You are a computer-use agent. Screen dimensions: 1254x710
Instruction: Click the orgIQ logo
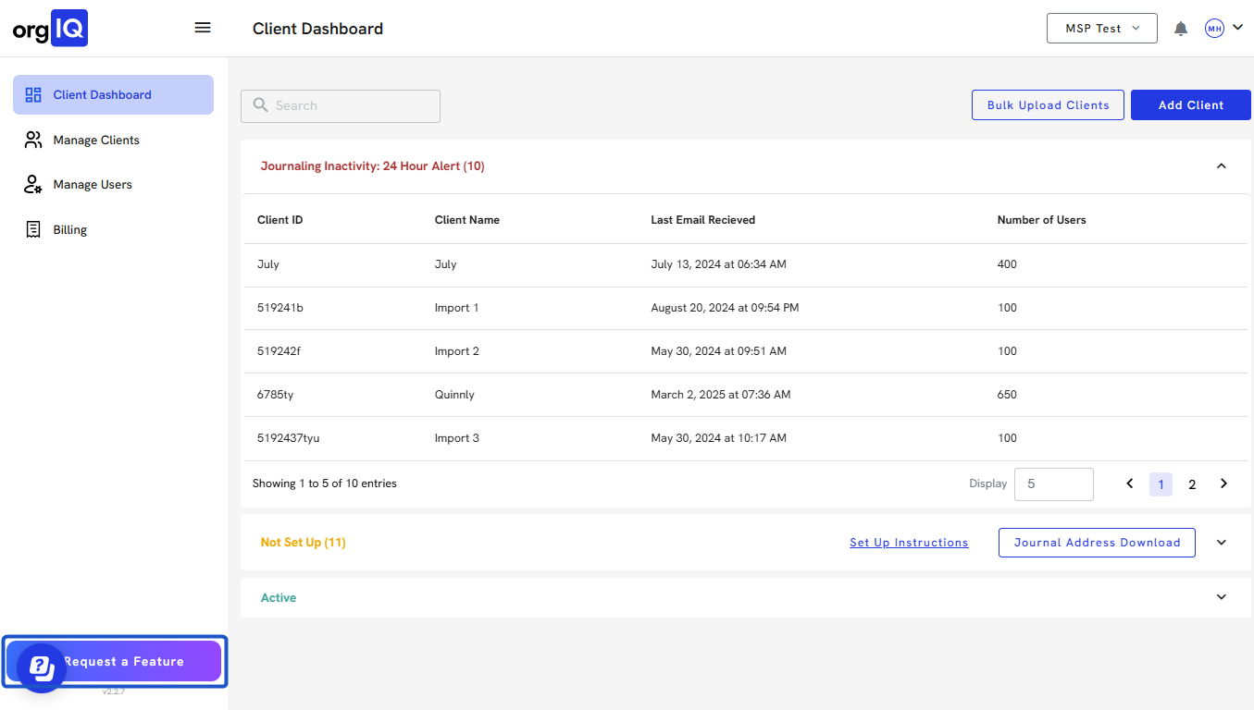coord(51,29)
